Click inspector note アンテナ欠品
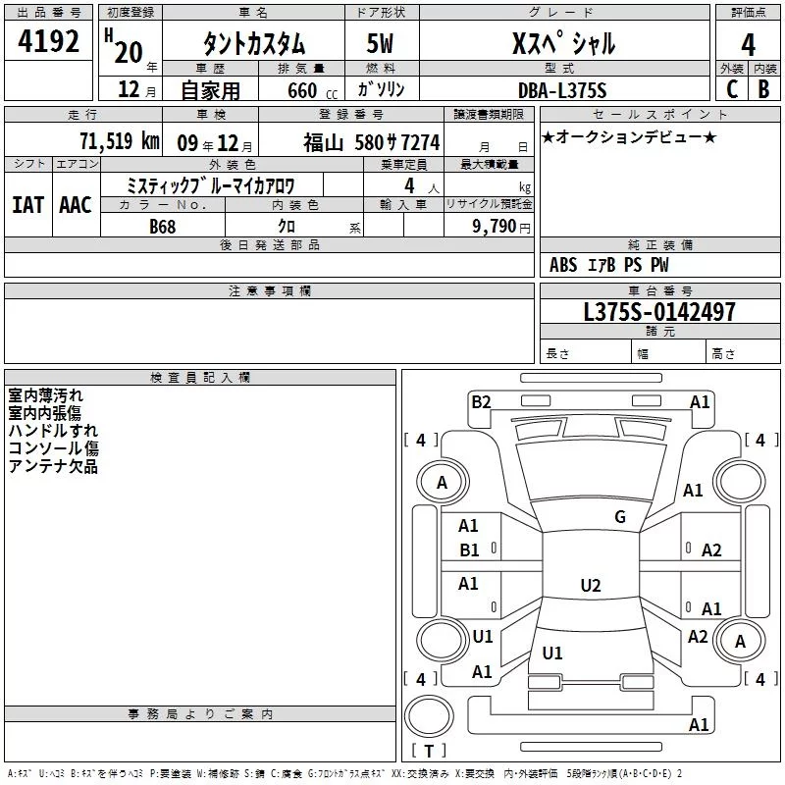Screen dimensions: 785x785 53,466
